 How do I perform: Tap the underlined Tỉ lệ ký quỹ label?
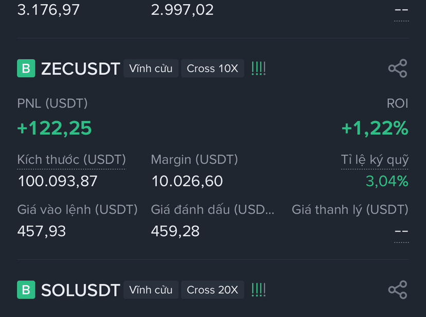pyautogui.click(x=375, y=160)
